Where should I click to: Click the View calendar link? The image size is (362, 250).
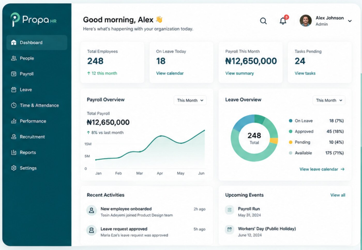click(x=170, y=73)
